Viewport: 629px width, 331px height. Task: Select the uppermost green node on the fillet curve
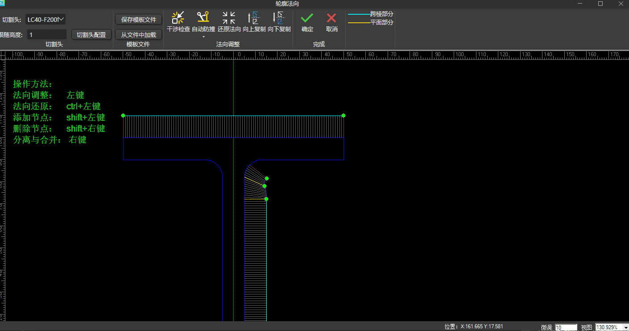(x=267, y=178)
